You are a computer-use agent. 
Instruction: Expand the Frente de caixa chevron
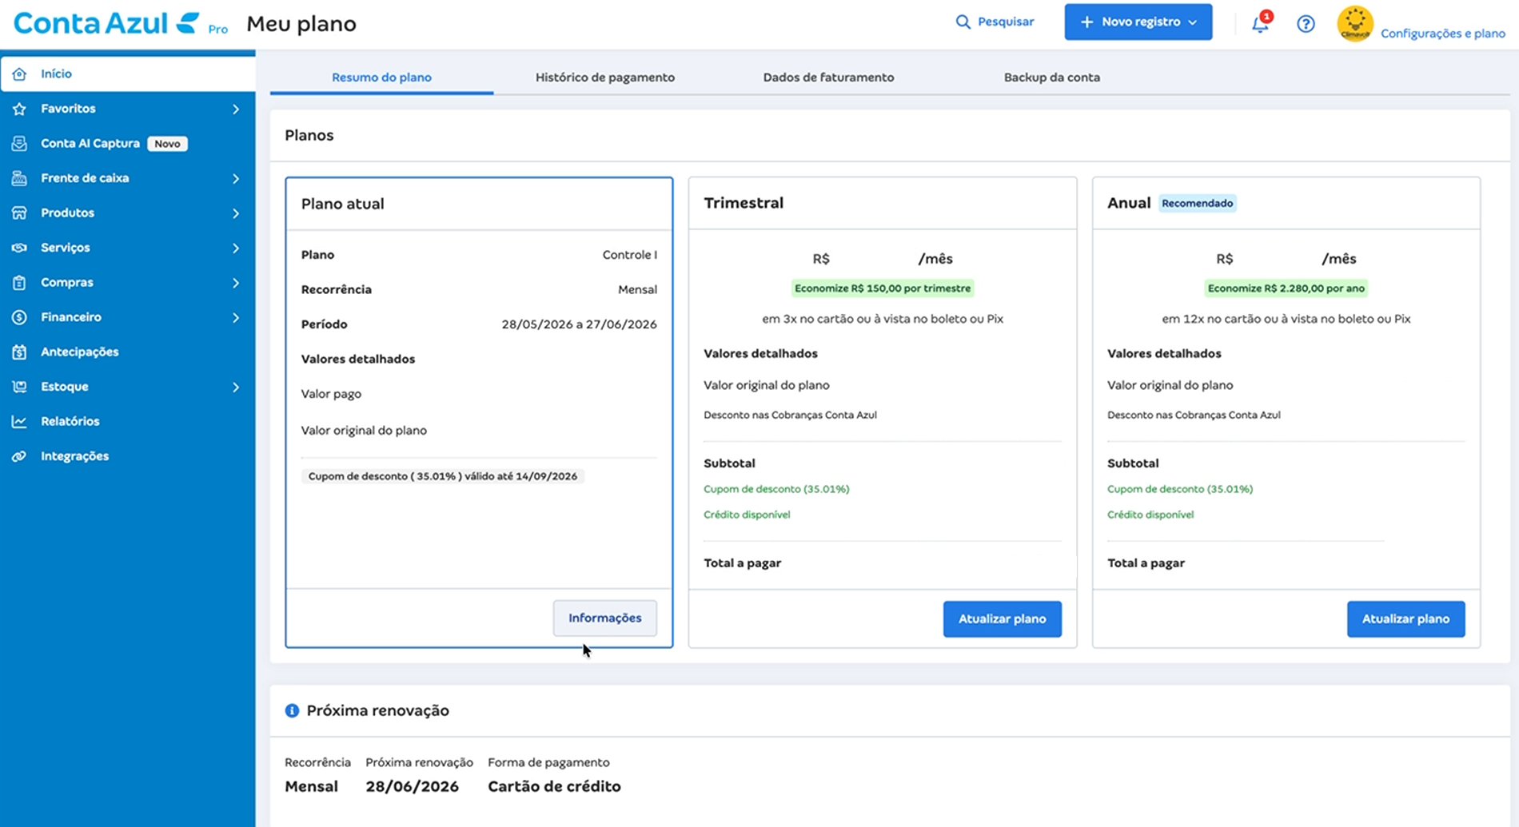click(x=236, y=178)
